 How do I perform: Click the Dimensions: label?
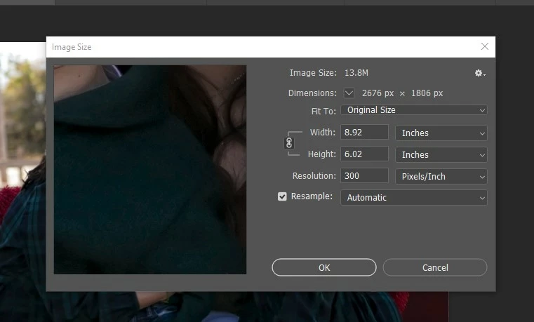[312, 93]
